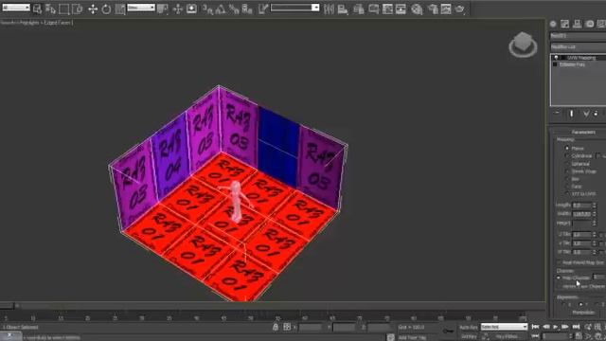Click Pin Stack button

click(557, 114)
